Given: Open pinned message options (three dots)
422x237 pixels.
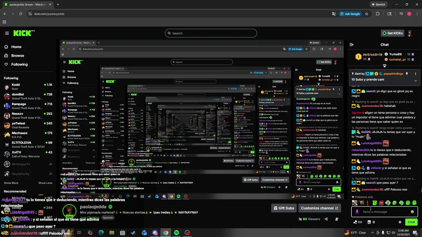Looking at the screenshot, I should [415, 74].
